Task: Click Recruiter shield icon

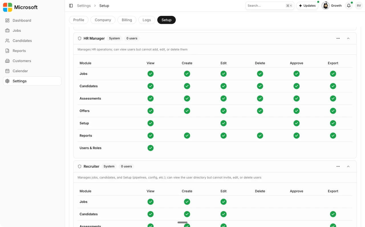Action: click(80, 166)
